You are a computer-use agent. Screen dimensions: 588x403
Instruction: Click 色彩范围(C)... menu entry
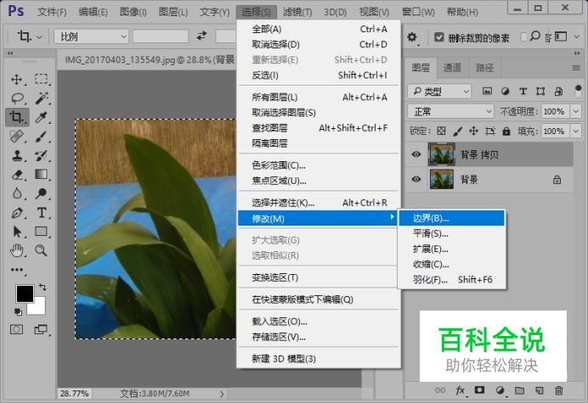point(279,165)
